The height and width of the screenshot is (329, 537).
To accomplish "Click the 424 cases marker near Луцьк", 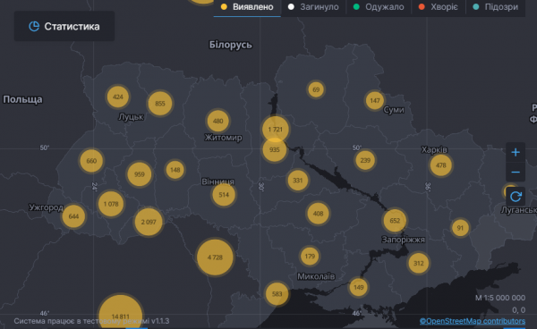I will pyautogui.click(x=118, y=97).
